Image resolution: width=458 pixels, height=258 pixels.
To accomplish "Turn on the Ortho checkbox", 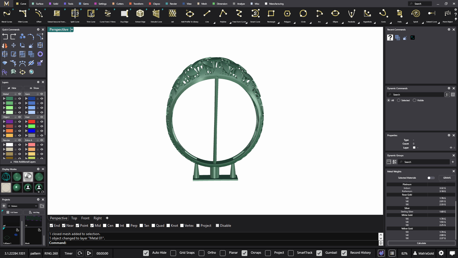I will 202,253.
